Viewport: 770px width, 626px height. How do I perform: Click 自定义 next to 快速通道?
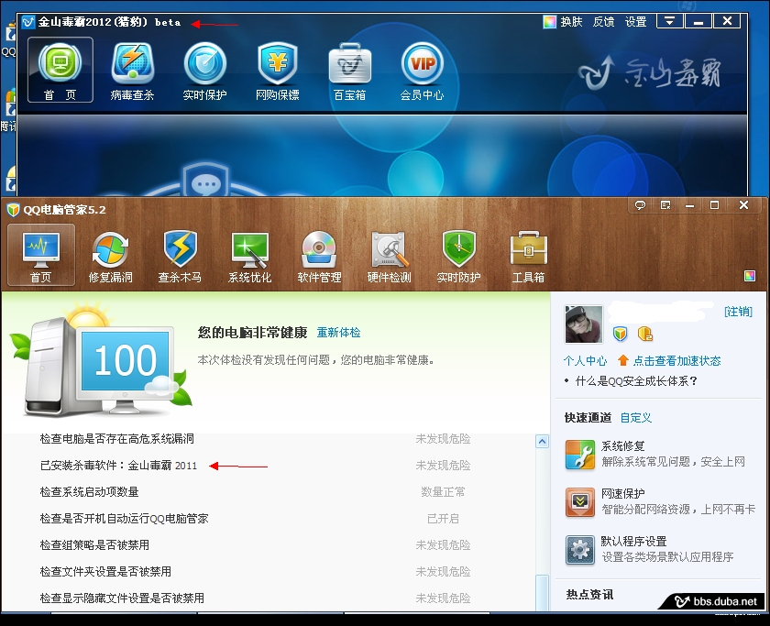pos(636,418)
